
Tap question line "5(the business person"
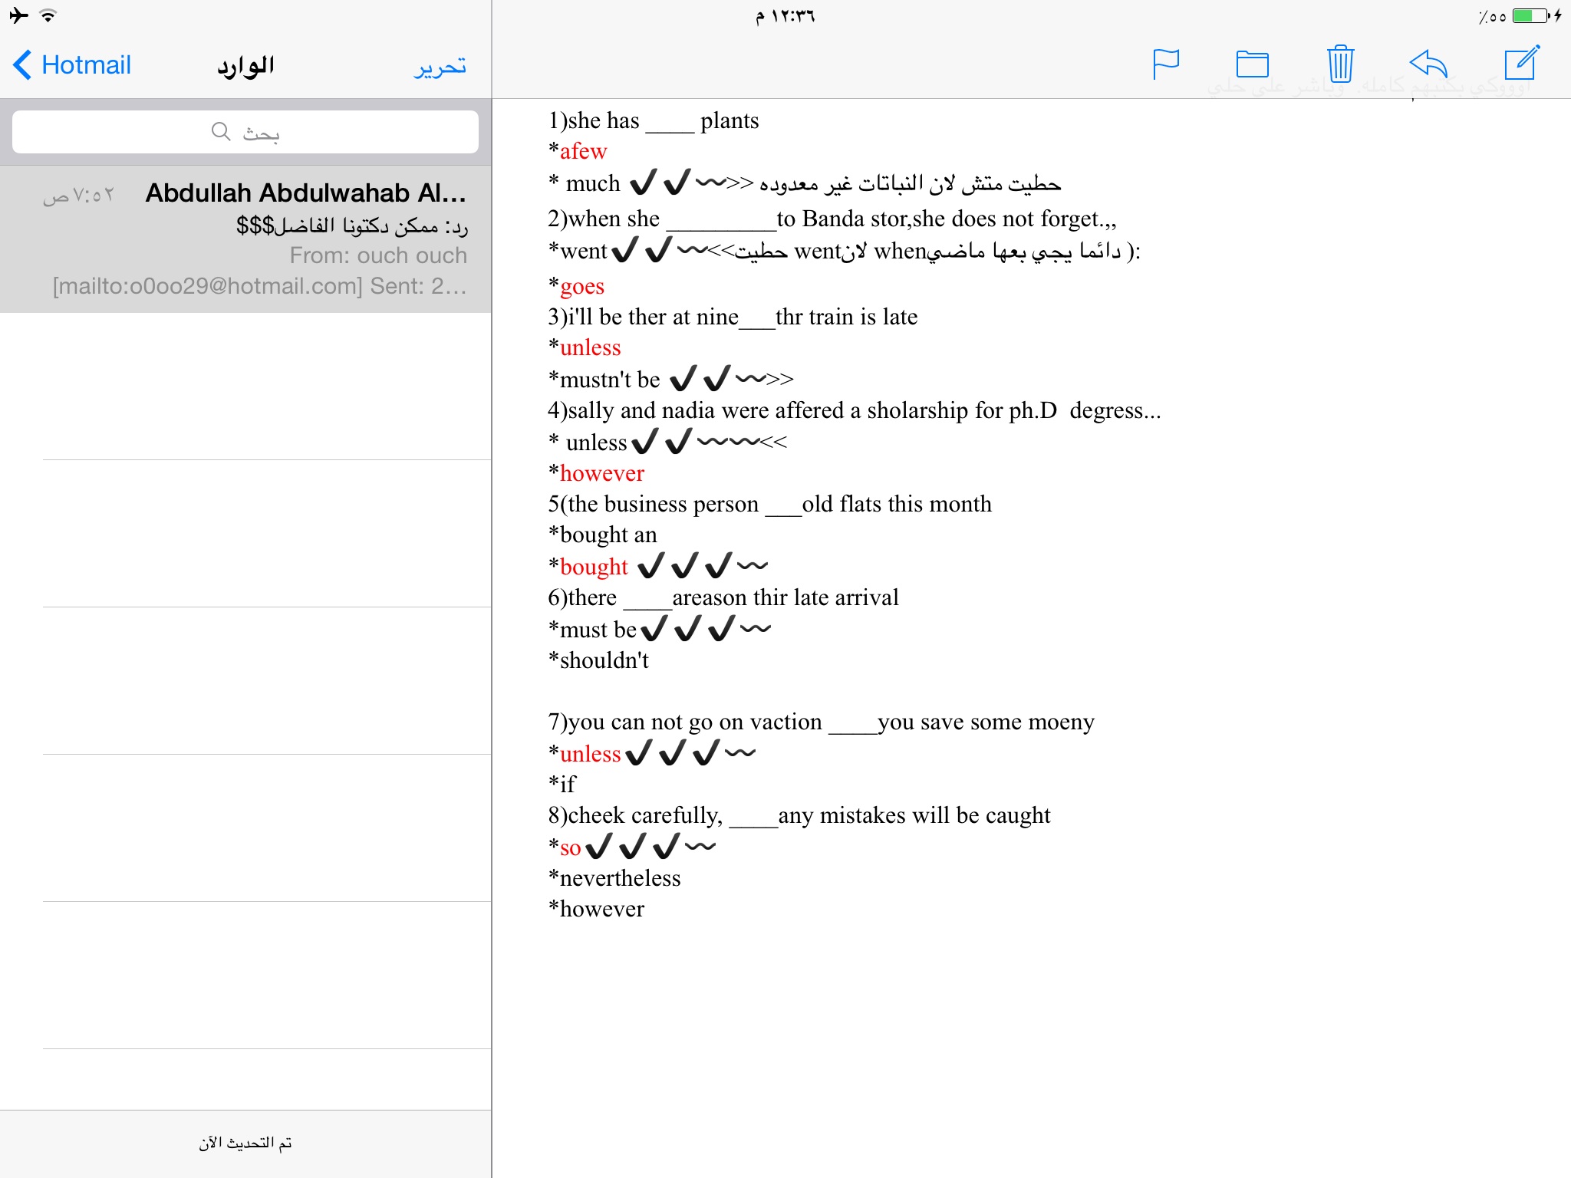[x=769, y=505]
